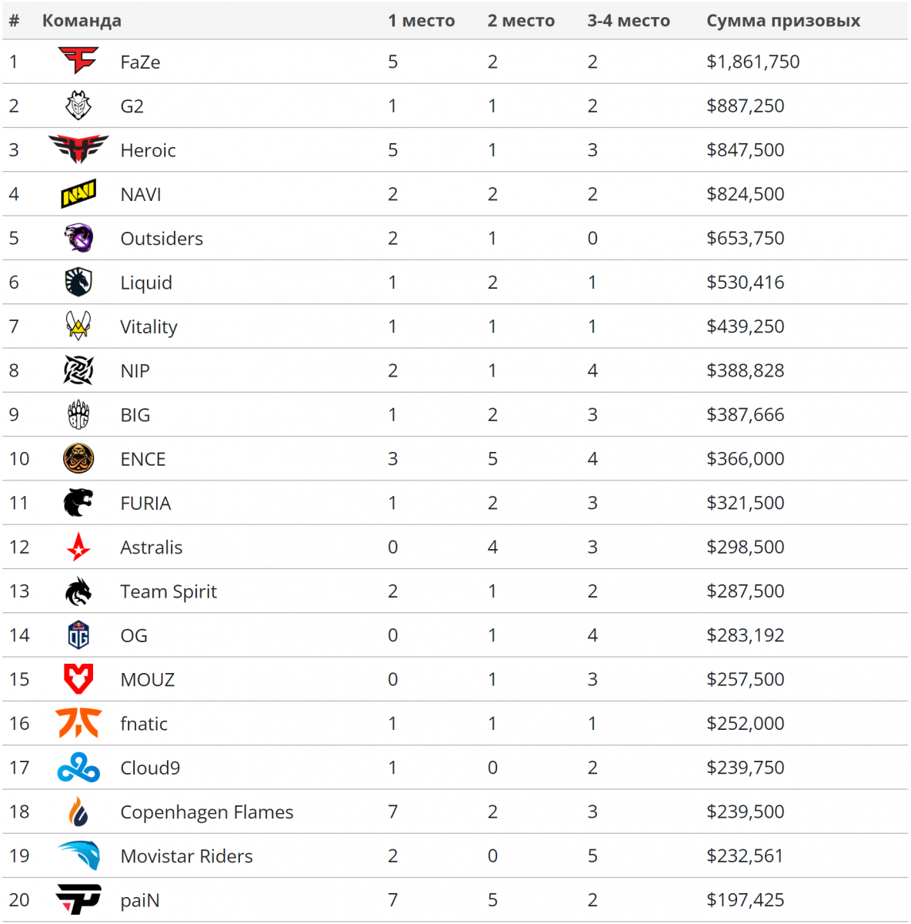
Task: Open the Movistar Riders team name
Action: click(186, 856)
